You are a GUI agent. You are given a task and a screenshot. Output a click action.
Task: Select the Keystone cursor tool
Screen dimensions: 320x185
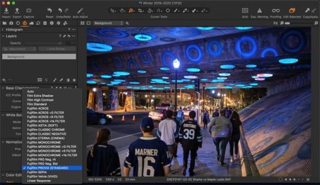click(x=160, y=11)
